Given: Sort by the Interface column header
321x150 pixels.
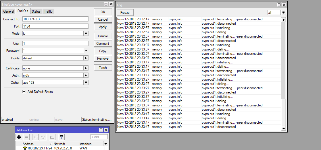Looking at the screenshot, I should point(91,144).
